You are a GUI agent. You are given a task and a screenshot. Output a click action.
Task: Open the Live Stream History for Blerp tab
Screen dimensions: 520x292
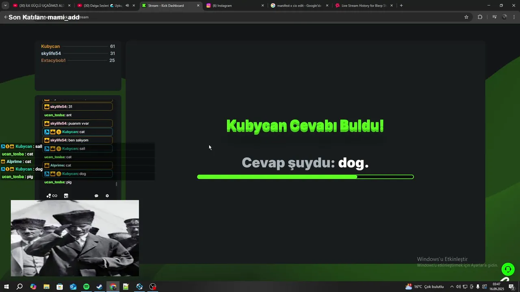(x=364, y=6)
